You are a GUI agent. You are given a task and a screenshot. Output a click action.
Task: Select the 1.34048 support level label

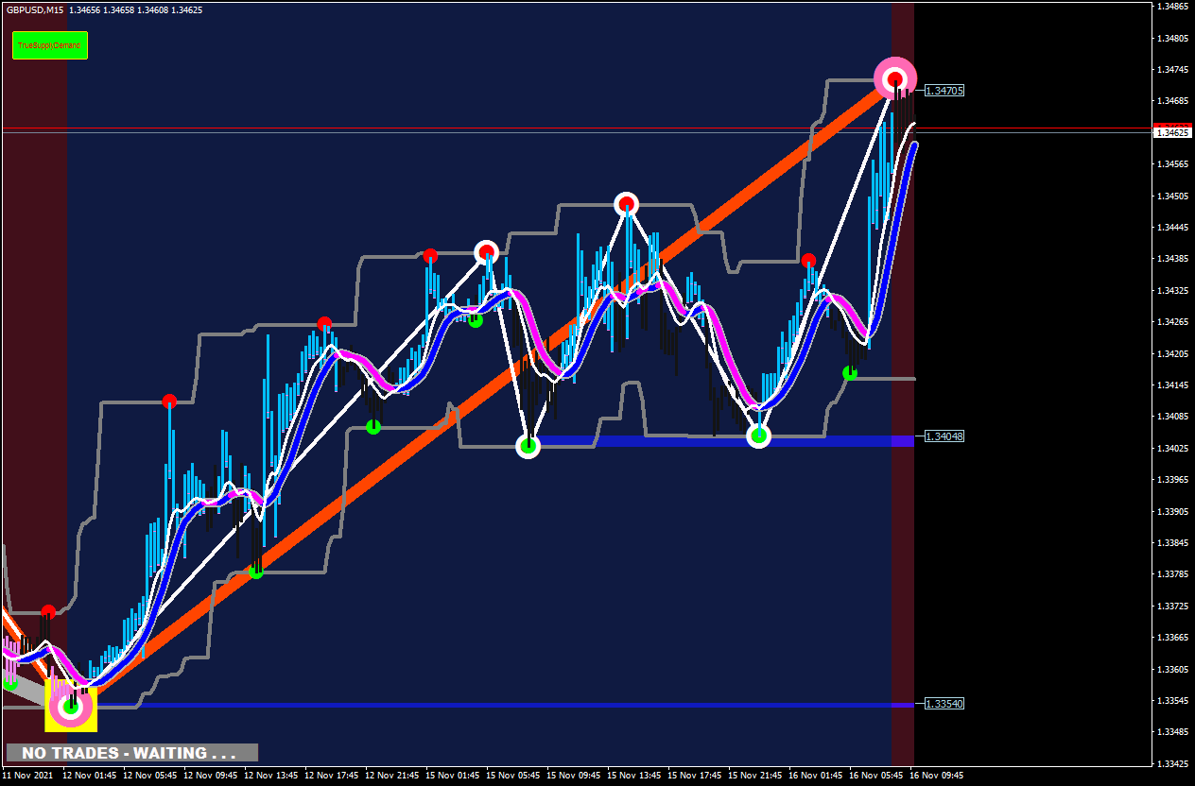coord(944,436)
